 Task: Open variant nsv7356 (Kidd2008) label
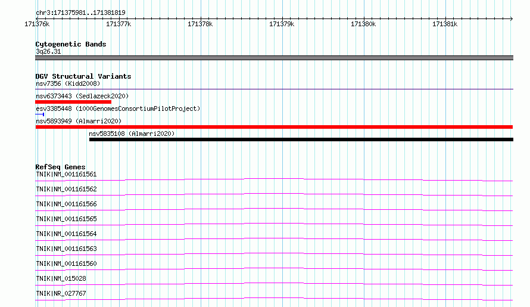(x=68, y=83)
